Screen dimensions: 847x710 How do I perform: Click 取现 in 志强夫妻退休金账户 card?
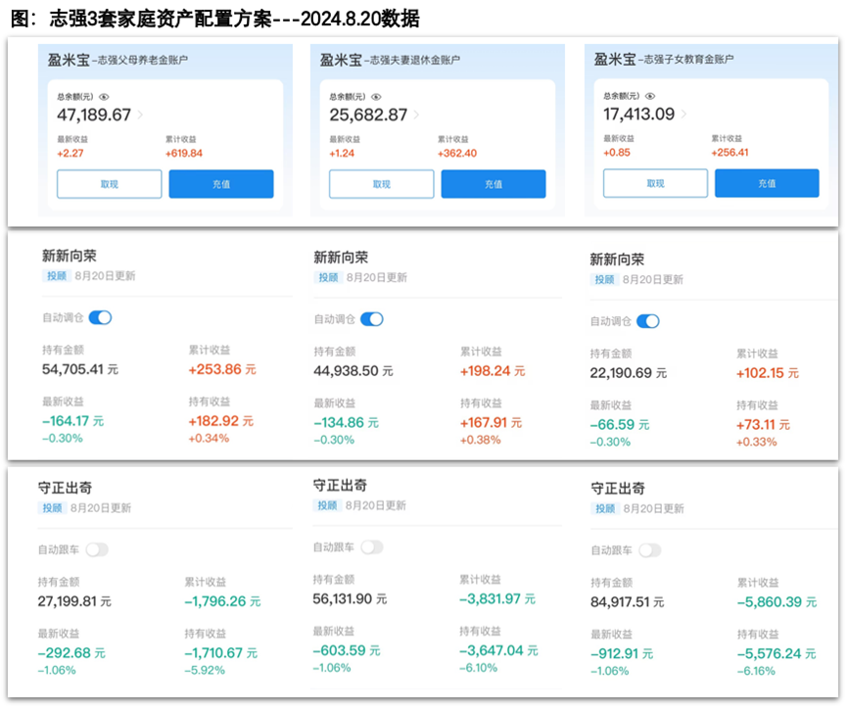[x=381, y=184]
